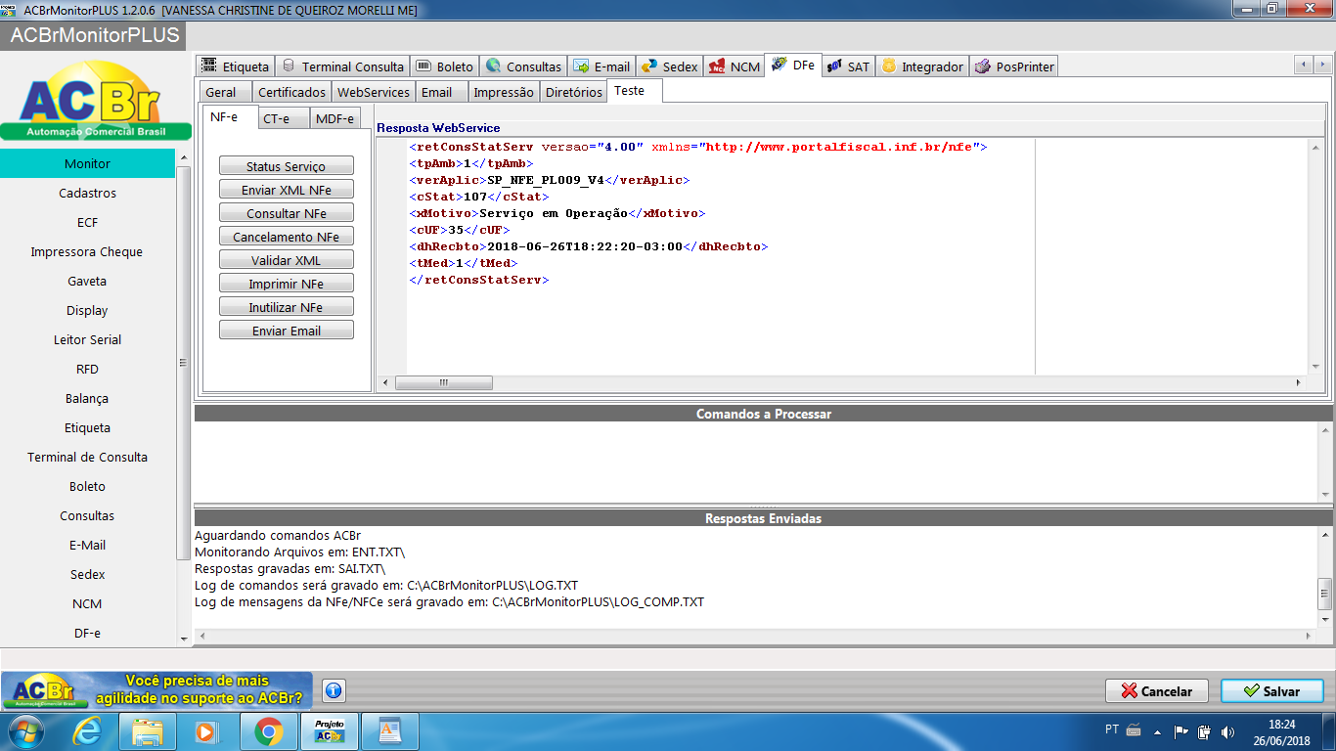The width and height of the screenshot is (1336, 751).
Task: Open the Consultas tab with the globe icon
Action: click(x=523, y=66)
